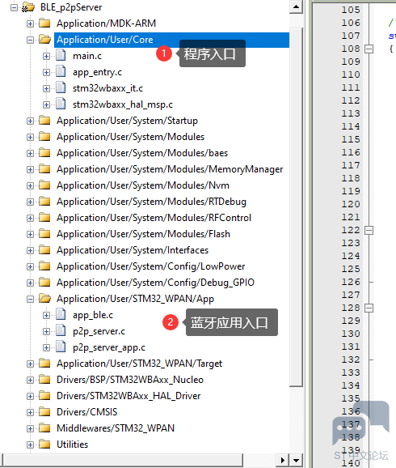The image size is (396, 468).
Task: Expand the Application/MDK-ARM folder
Action: tap(30, 23)
